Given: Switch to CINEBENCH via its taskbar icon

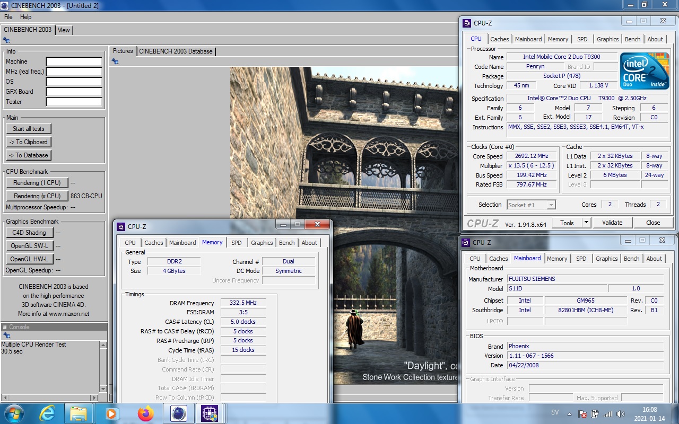Looking at the screenshot, I should click(179, 413).
